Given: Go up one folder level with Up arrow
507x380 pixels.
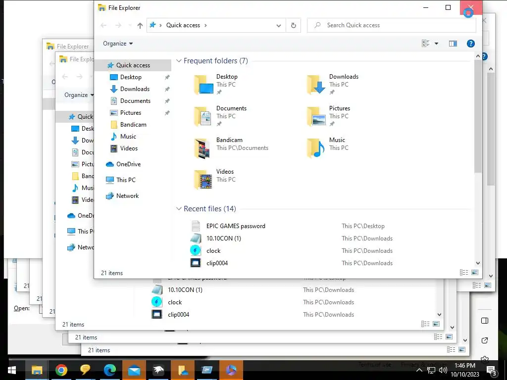Looking at the screenshot, I should 140,26.
